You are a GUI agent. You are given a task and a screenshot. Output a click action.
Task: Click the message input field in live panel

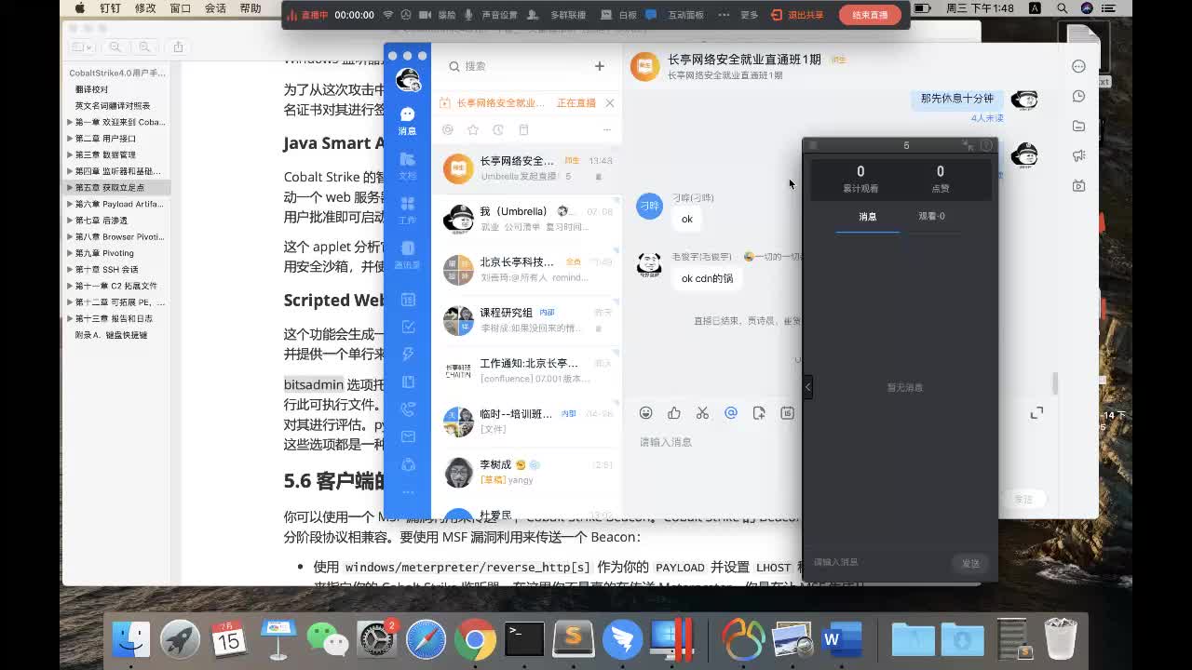tap(880, 563)
